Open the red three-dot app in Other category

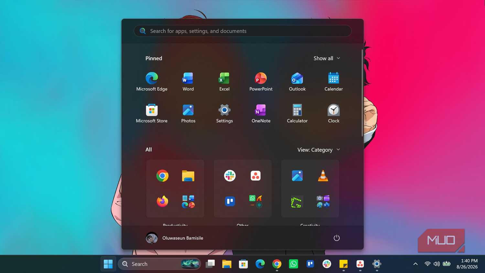[255, 176]
